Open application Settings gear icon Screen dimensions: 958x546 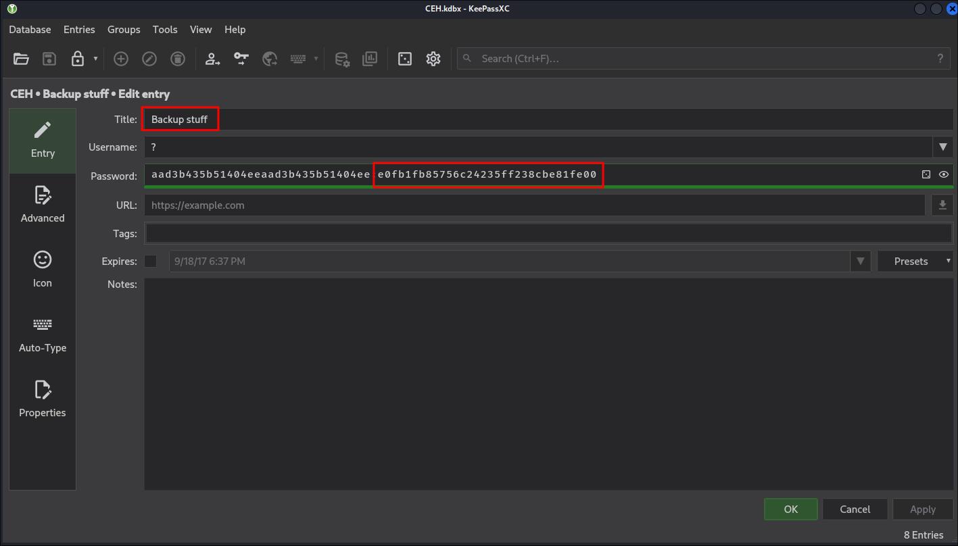433,59
